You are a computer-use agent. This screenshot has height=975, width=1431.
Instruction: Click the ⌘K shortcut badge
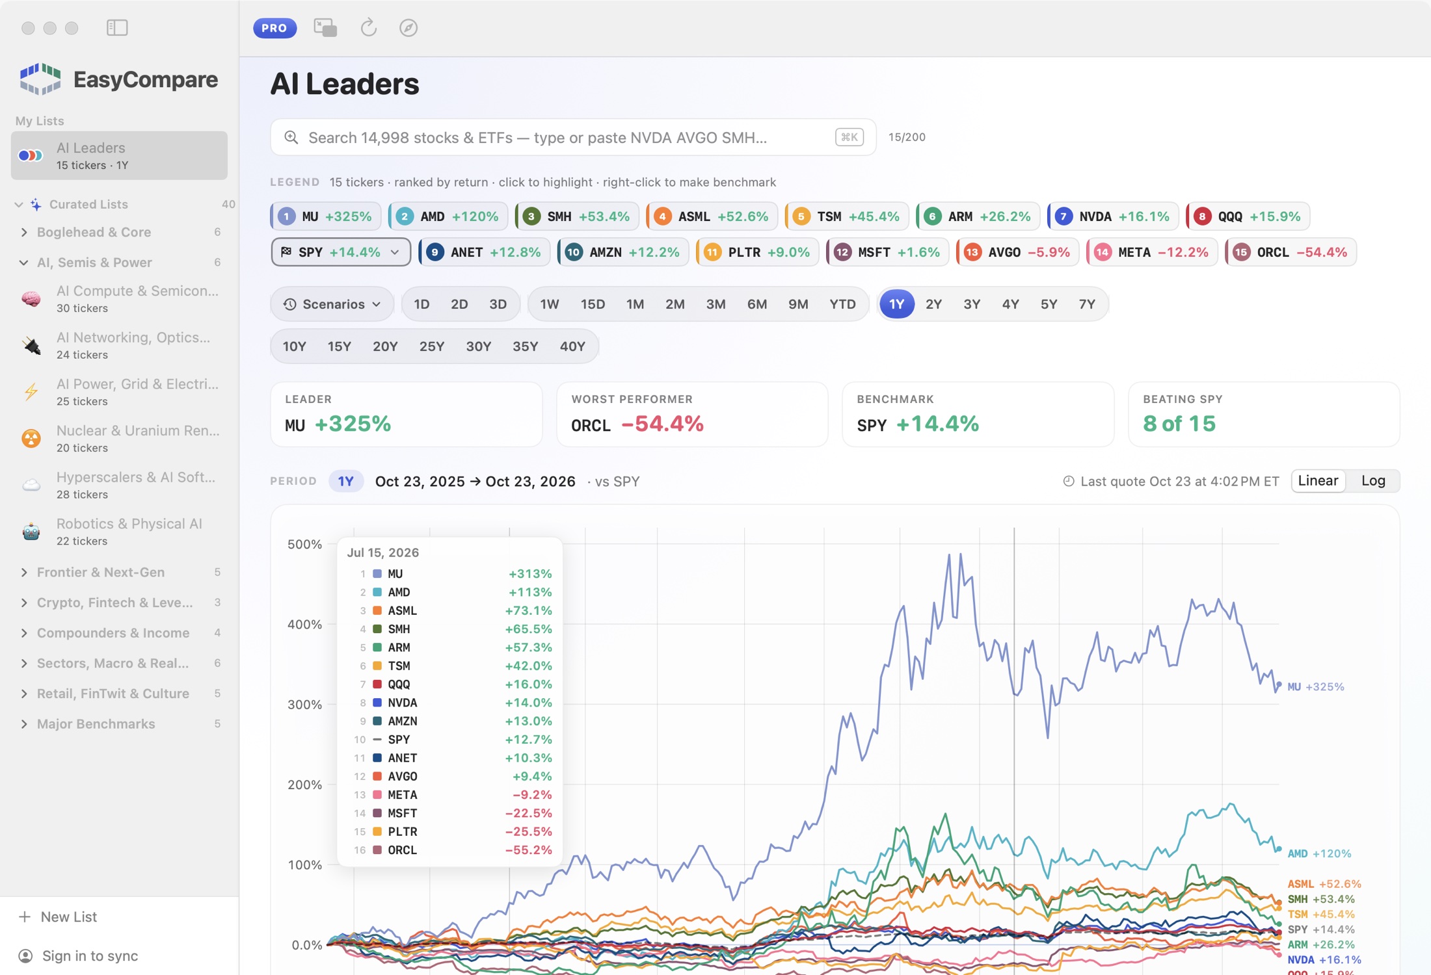pyautogui.click(x=849, y=137)
